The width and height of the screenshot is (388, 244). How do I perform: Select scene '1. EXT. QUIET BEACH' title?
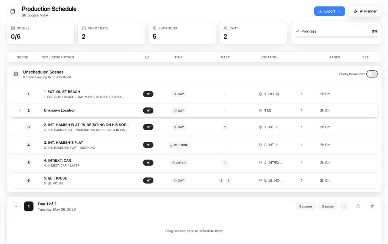62,92
